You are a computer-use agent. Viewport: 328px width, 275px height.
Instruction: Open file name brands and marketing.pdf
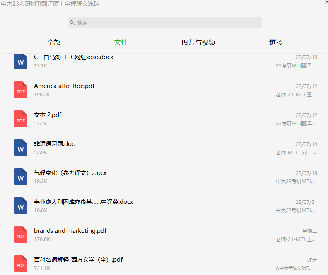click(70, 231)
